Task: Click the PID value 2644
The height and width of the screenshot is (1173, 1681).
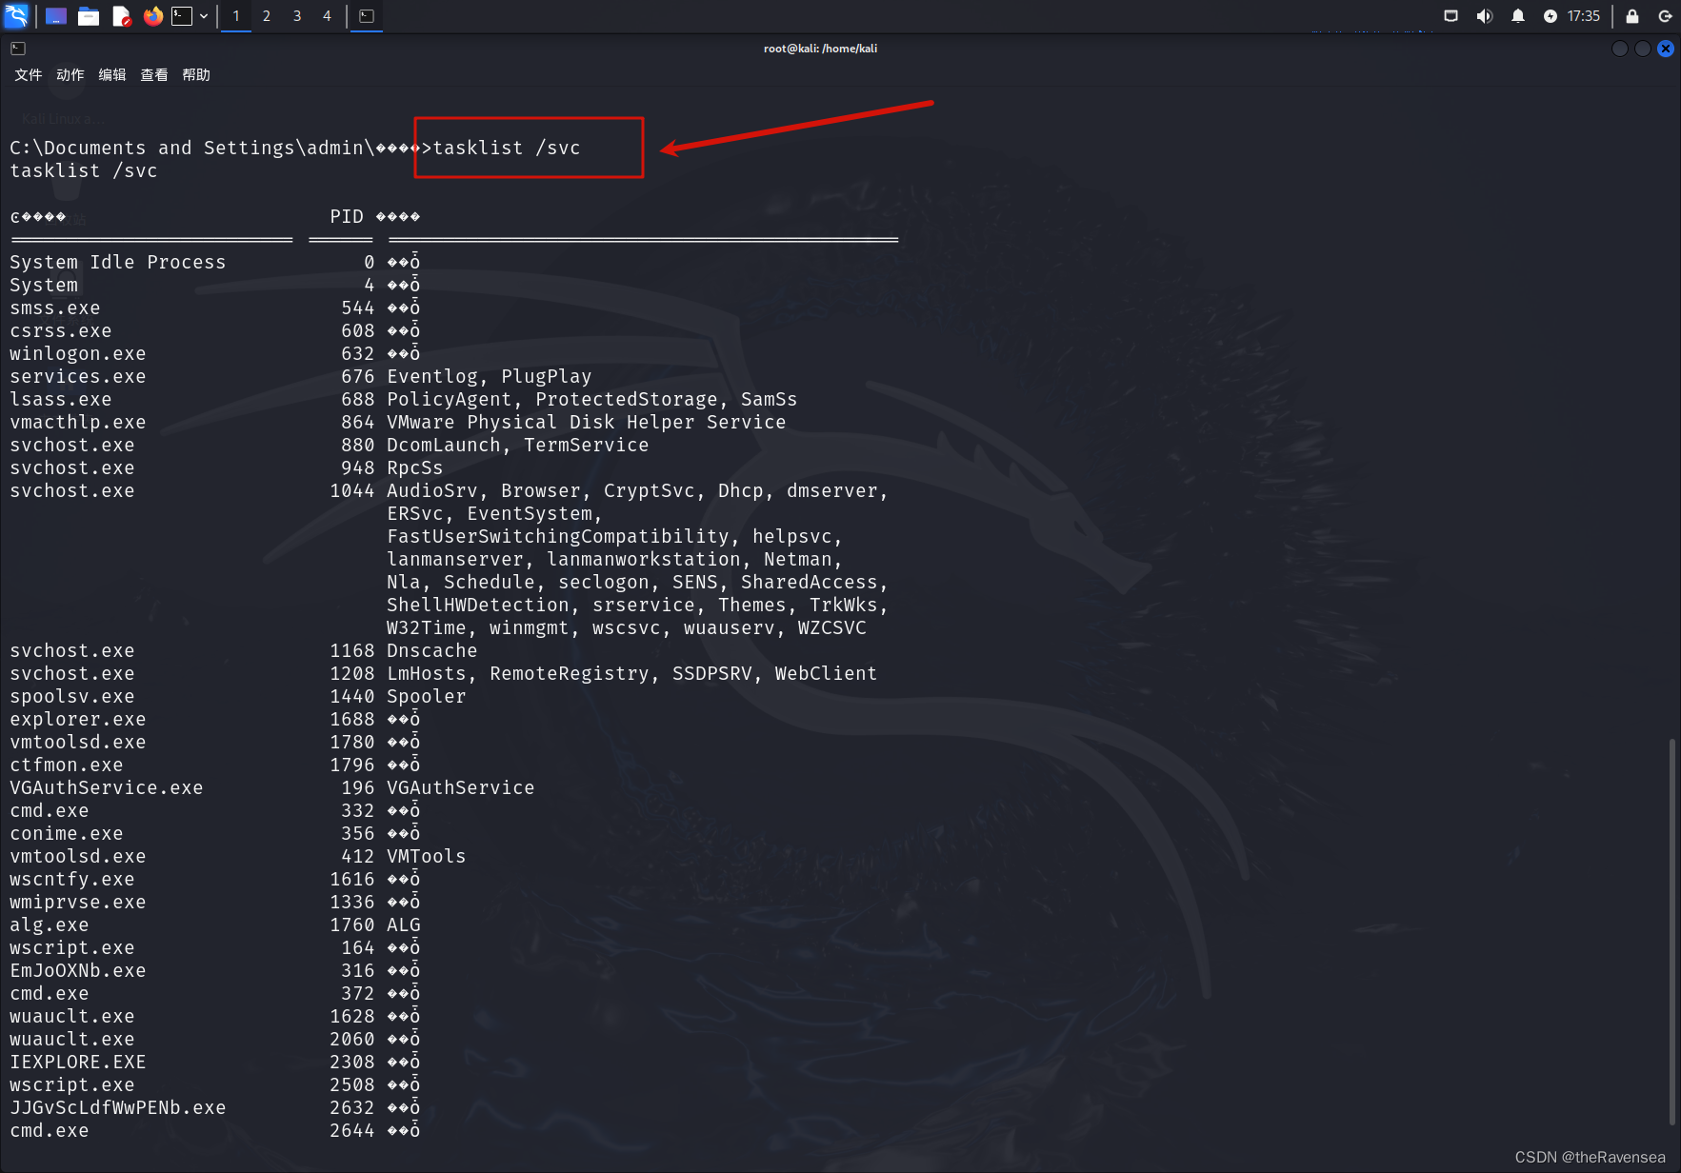Action: pos(352,1130)
